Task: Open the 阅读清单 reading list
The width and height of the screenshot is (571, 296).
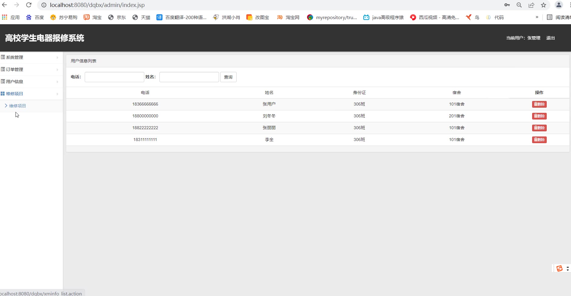Action: pyautogui.click(x=559, y=17)
